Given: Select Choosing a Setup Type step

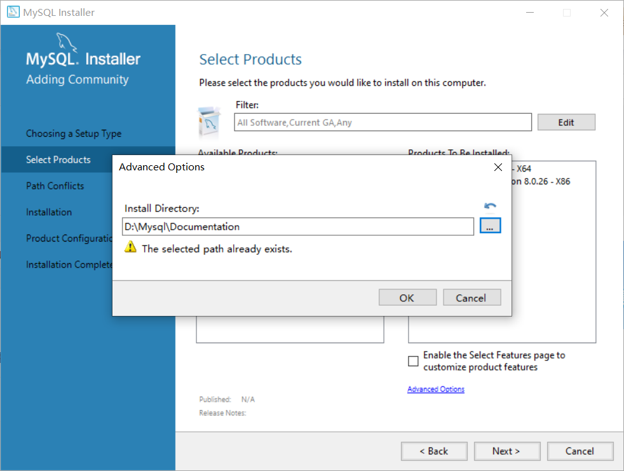Looking at the screenshot, I should pyautogui.click(x=74, y=133).
